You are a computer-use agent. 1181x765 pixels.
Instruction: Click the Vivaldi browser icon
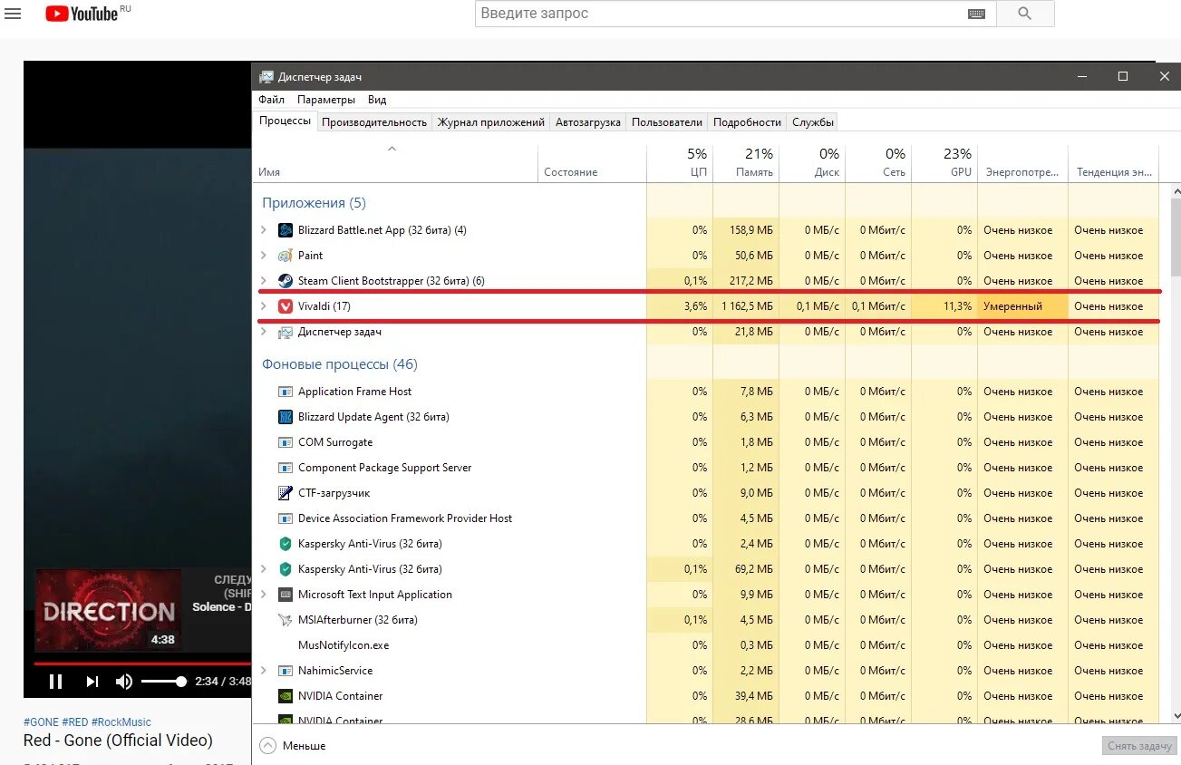(286, 306)
